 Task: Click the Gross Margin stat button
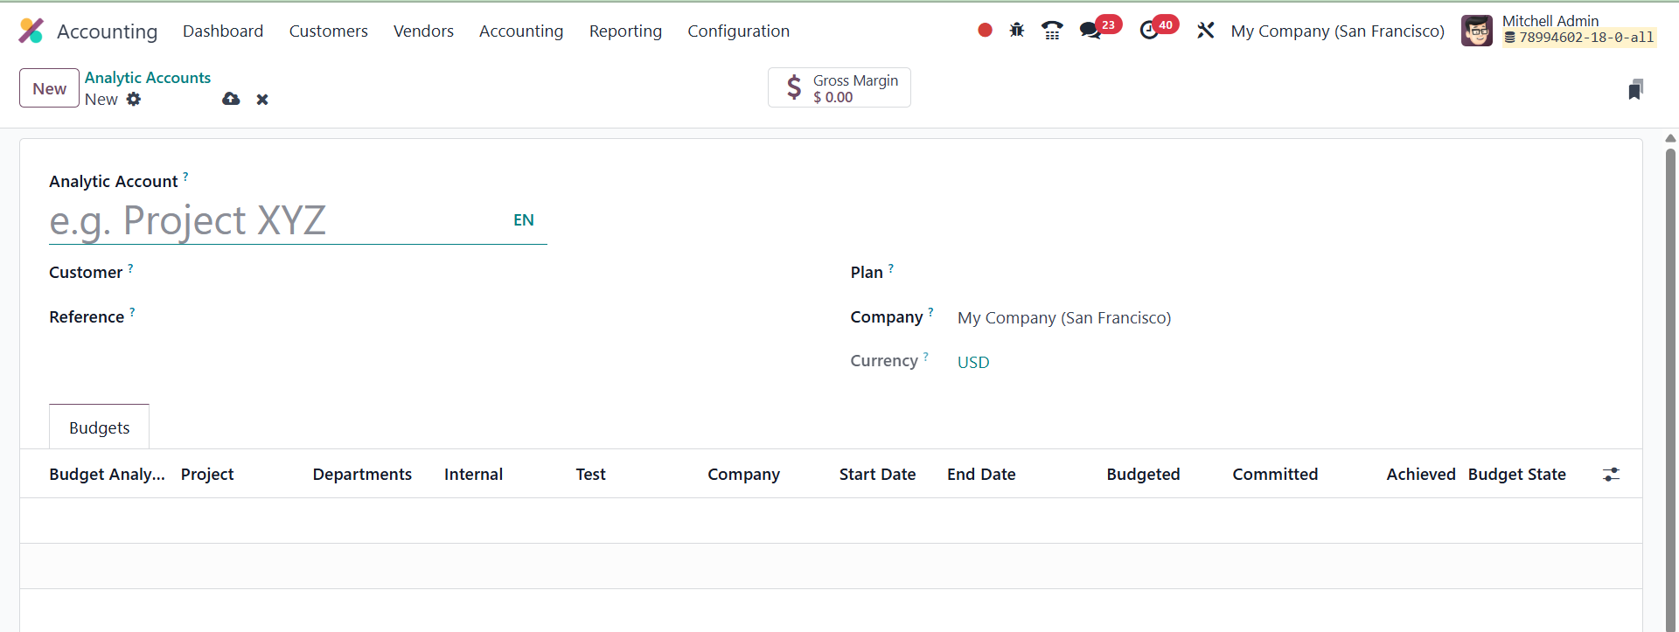click(839, 88)
